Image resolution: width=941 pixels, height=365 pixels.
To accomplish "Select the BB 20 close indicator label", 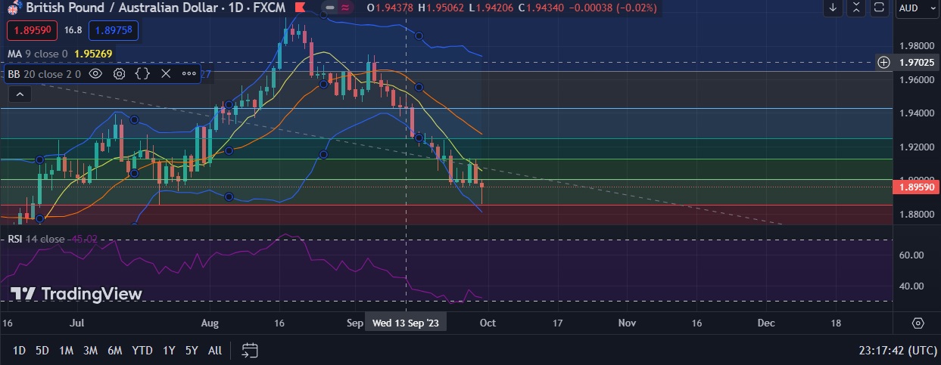I will pyautogui.click(x=42, y=74).
